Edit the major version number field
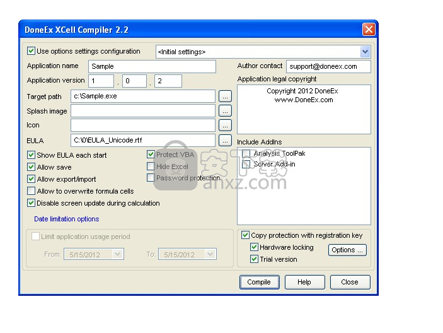The image size is (443, 333). 101,81
